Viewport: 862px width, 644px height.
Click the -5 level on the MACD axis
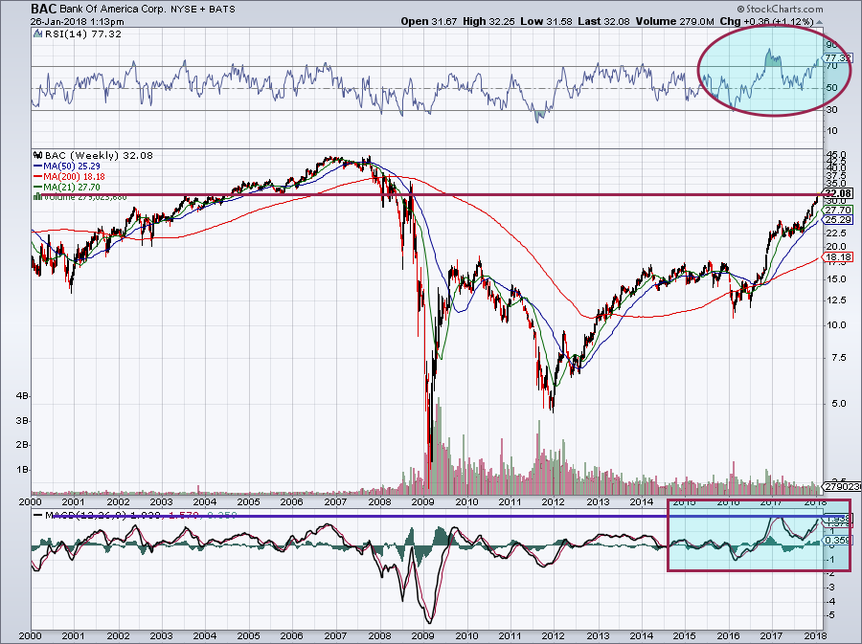point(831,615)
